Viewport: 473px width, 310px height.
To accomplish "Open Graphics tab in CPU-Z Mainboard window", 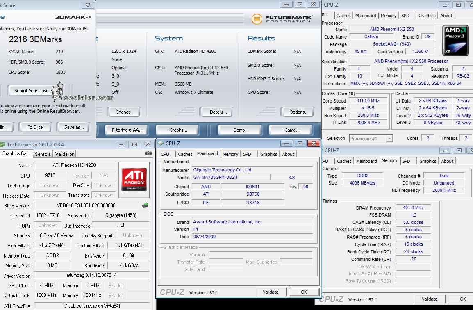I will coord(268,154).
